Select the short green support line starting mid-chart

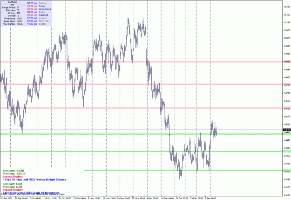click(183, 170)
